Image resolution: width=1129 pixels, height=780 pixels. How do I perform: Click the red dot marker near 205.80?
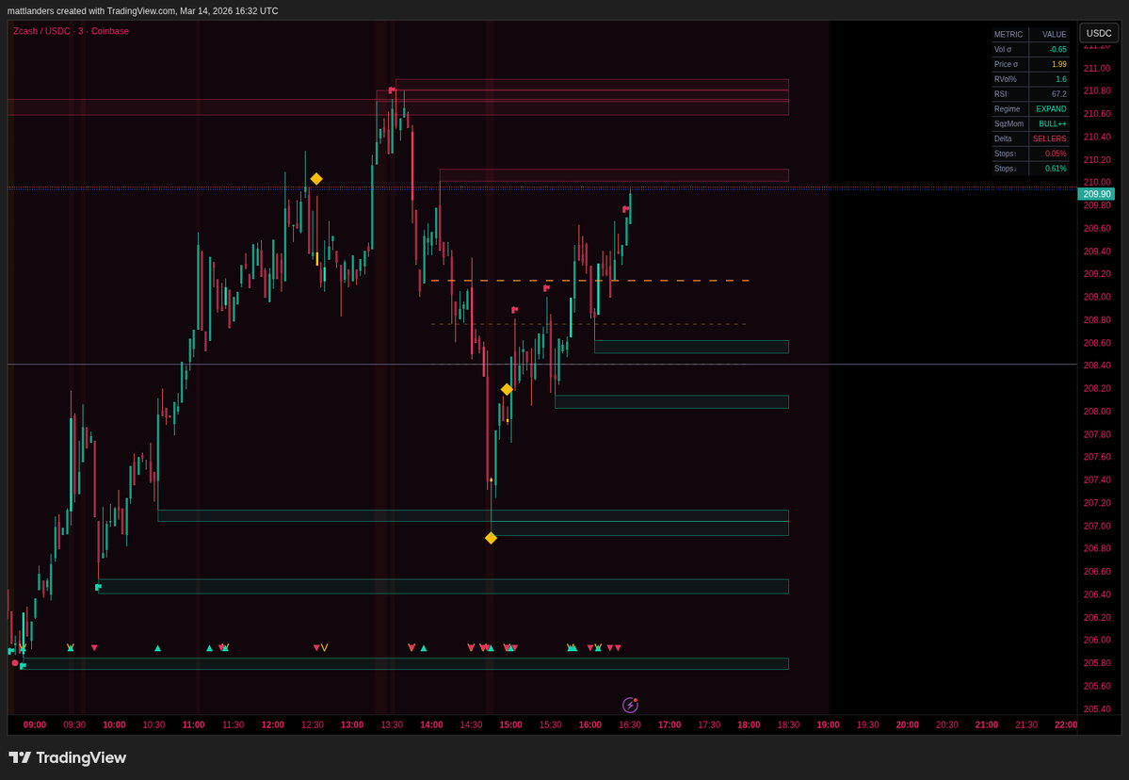(15, 662)
